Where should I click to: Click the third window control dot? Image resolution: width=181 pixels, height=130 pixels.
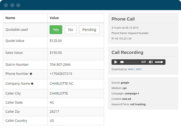tap(18, 5)
